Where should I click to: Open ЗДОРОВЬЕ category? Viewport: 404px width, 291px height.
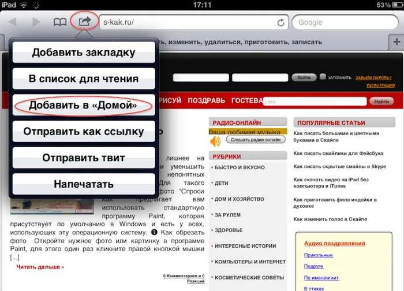[229, 230]
